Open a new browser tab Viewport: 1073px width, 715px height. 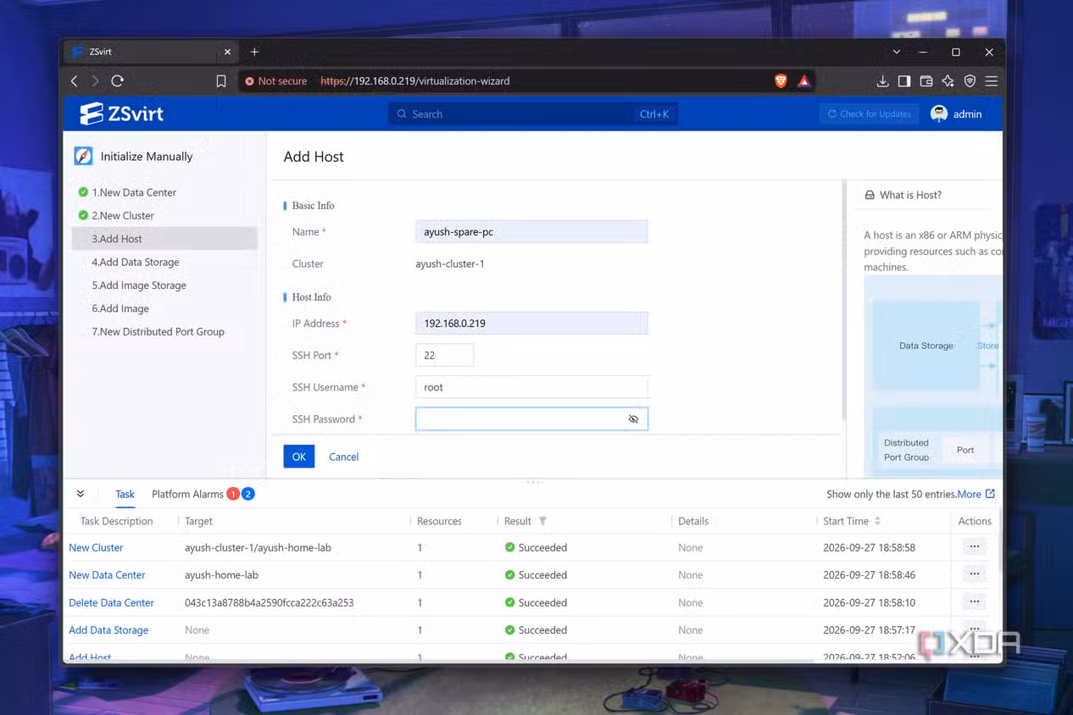point(254,52)
